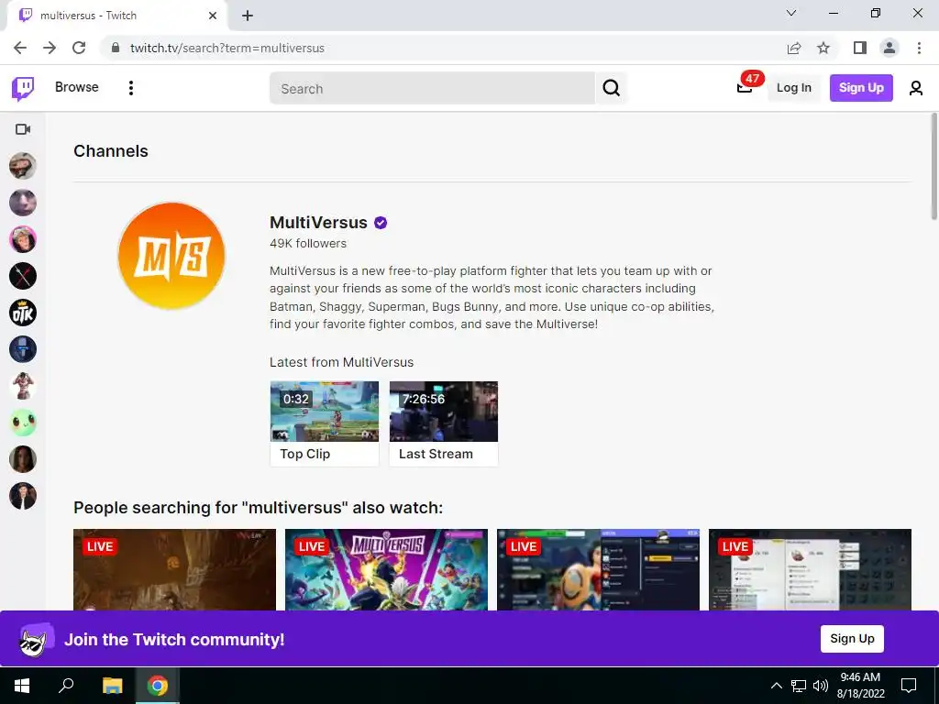Image resolution: width=939 pixels, height=704 pixels.
Task: Expand the system tray hidden icons chevron
Action: [x=776, y=686]
